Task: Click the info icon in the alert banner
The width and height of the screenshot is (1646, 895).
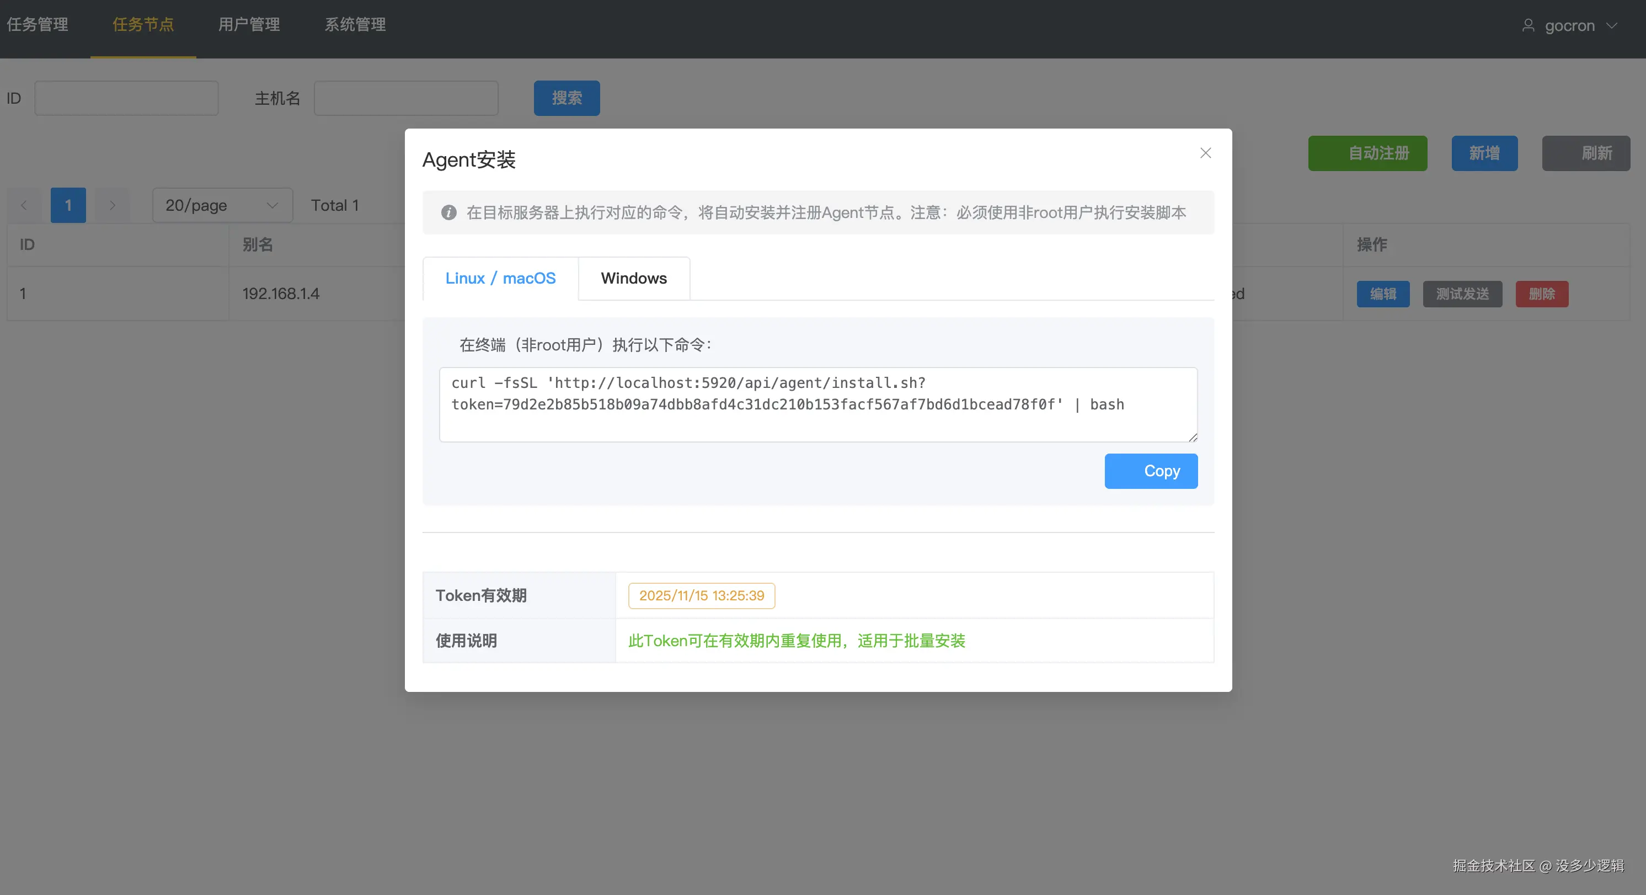Action: click(x=448, y=212)
